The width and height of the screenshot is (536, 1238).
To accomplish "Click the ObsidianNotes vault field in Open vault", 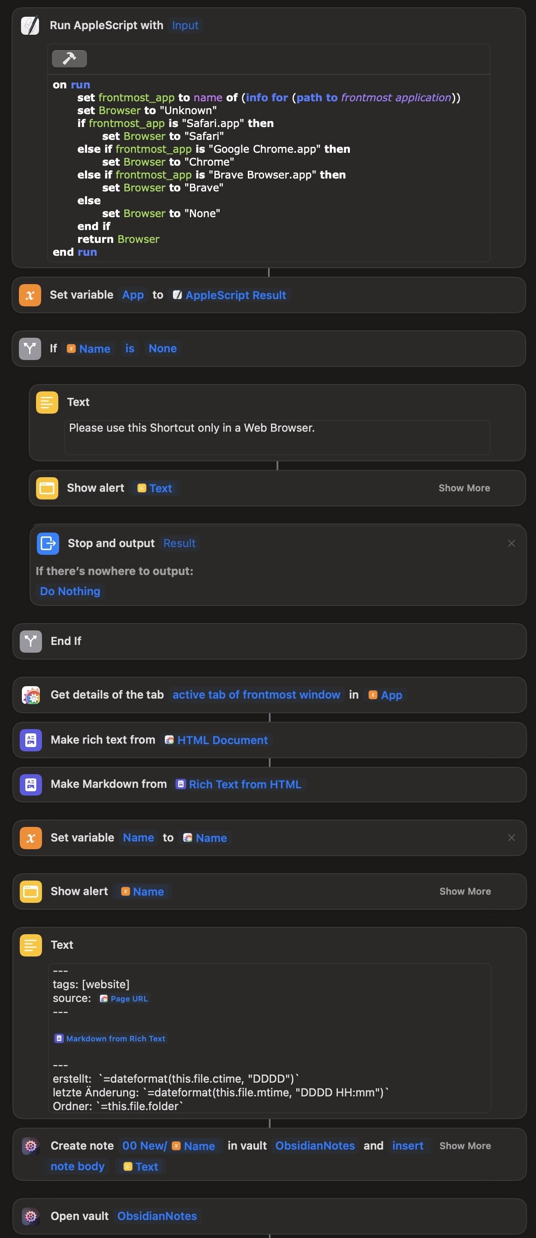I will click(157, 1217).
